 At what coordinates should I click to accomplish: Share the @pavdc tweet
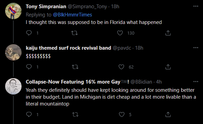coord(168,67)
